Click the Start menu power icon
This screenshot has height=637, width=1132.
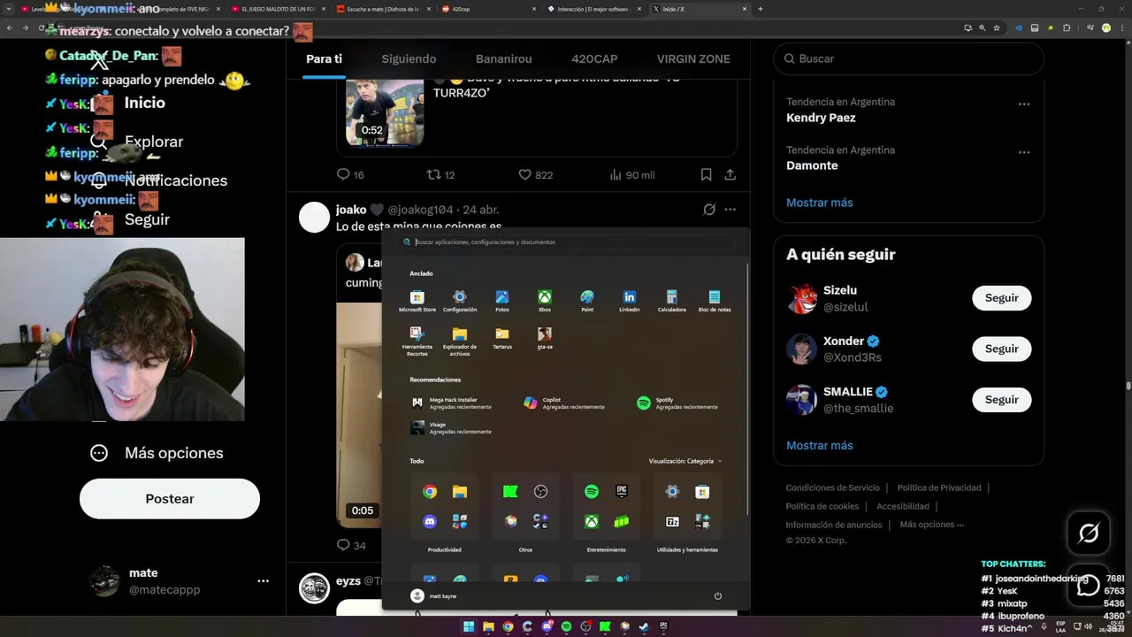(x=717, y=596)
